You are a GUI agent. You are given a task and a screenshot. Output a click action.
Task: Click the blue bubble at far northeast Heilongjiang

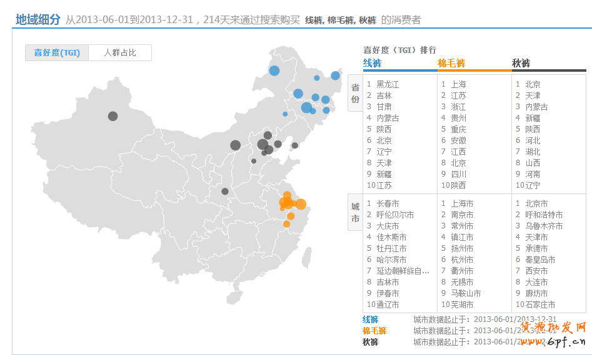[x=336, y=75]
